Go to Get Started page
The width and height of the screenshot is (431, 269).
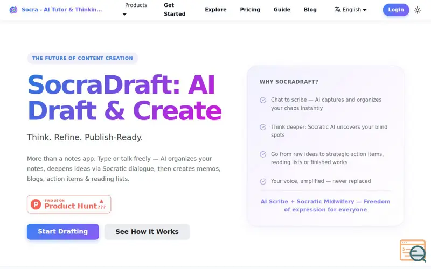coord(175,10)
